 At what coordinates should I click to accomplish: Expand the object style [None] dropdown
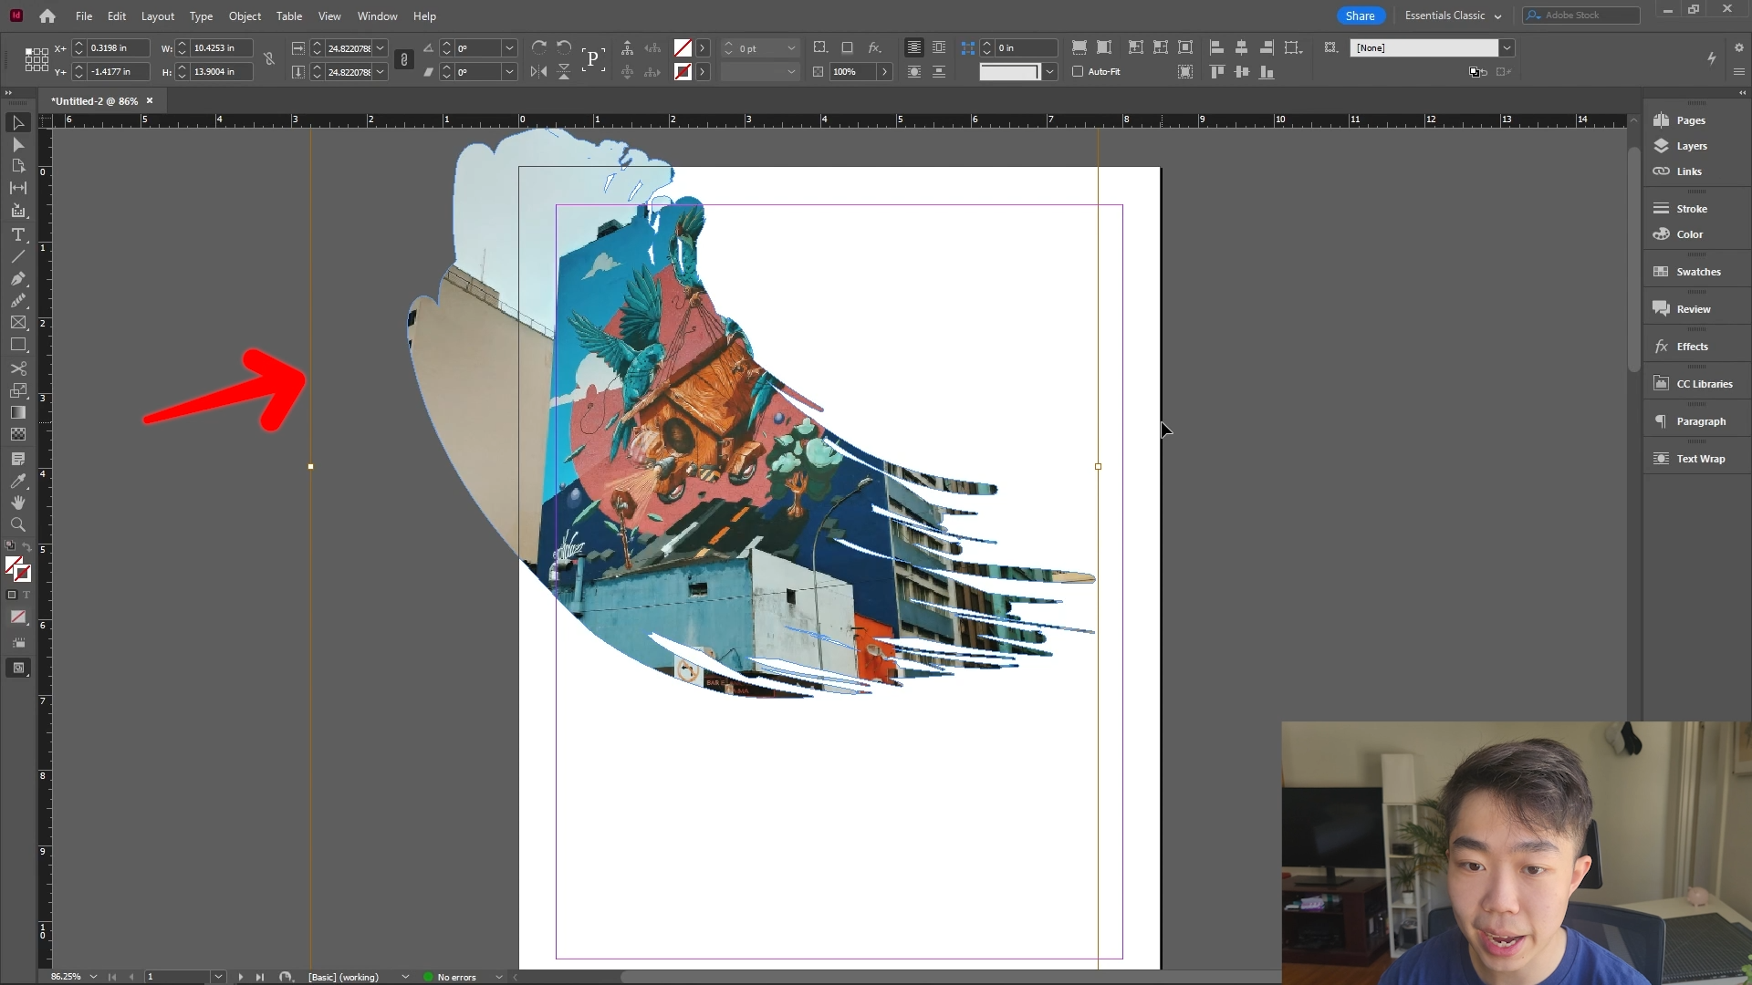tap(1507, 47)
